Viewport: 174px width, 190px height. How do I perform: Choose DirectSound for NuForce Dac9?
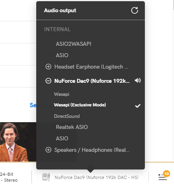click(67, 116)
